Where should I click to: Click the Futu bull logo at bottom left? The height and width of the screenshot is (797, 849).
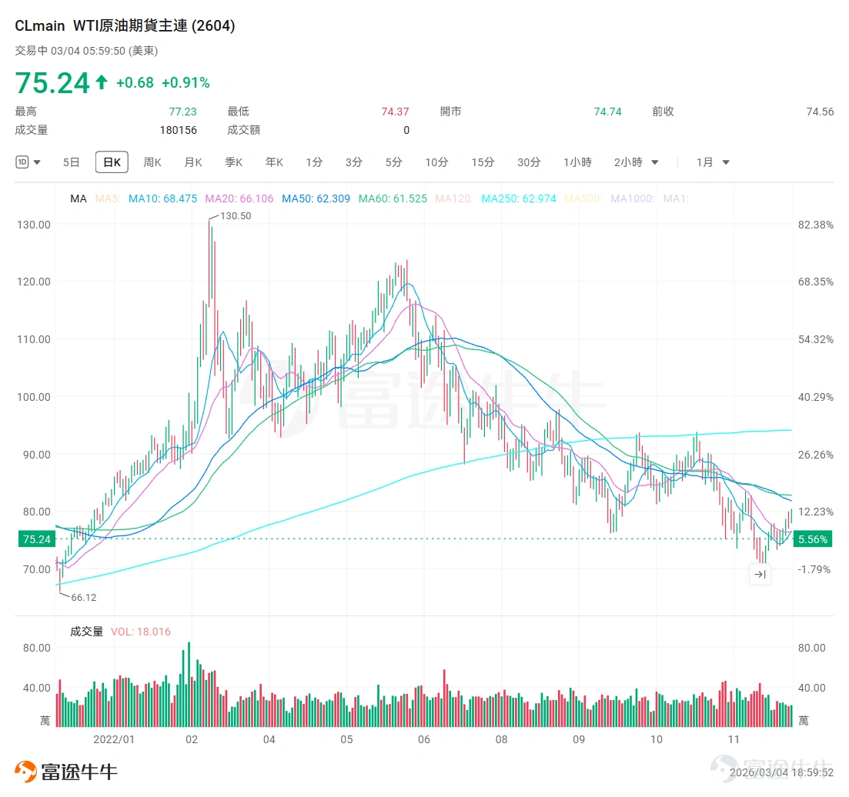[25, 772]
